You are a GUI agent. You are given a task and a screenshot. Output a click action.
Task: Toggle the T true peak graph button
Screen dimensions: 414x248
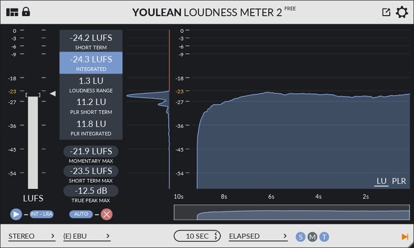point(324,237)
